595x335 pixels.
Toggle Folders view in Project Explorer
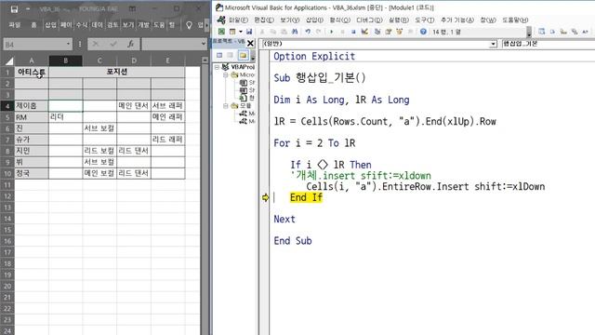243,56
